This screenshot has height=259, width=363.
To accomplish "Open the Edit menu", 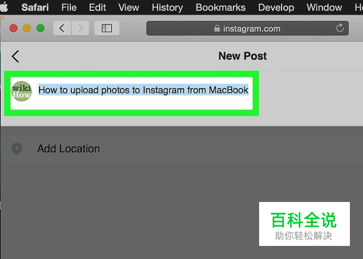I will click(98, 7).
